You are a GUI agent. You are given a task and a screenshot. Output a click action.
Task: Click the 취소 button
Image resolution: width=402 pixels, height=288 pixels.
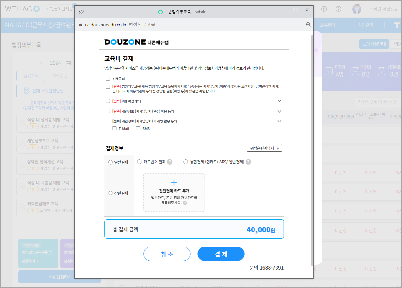[167, 254]
